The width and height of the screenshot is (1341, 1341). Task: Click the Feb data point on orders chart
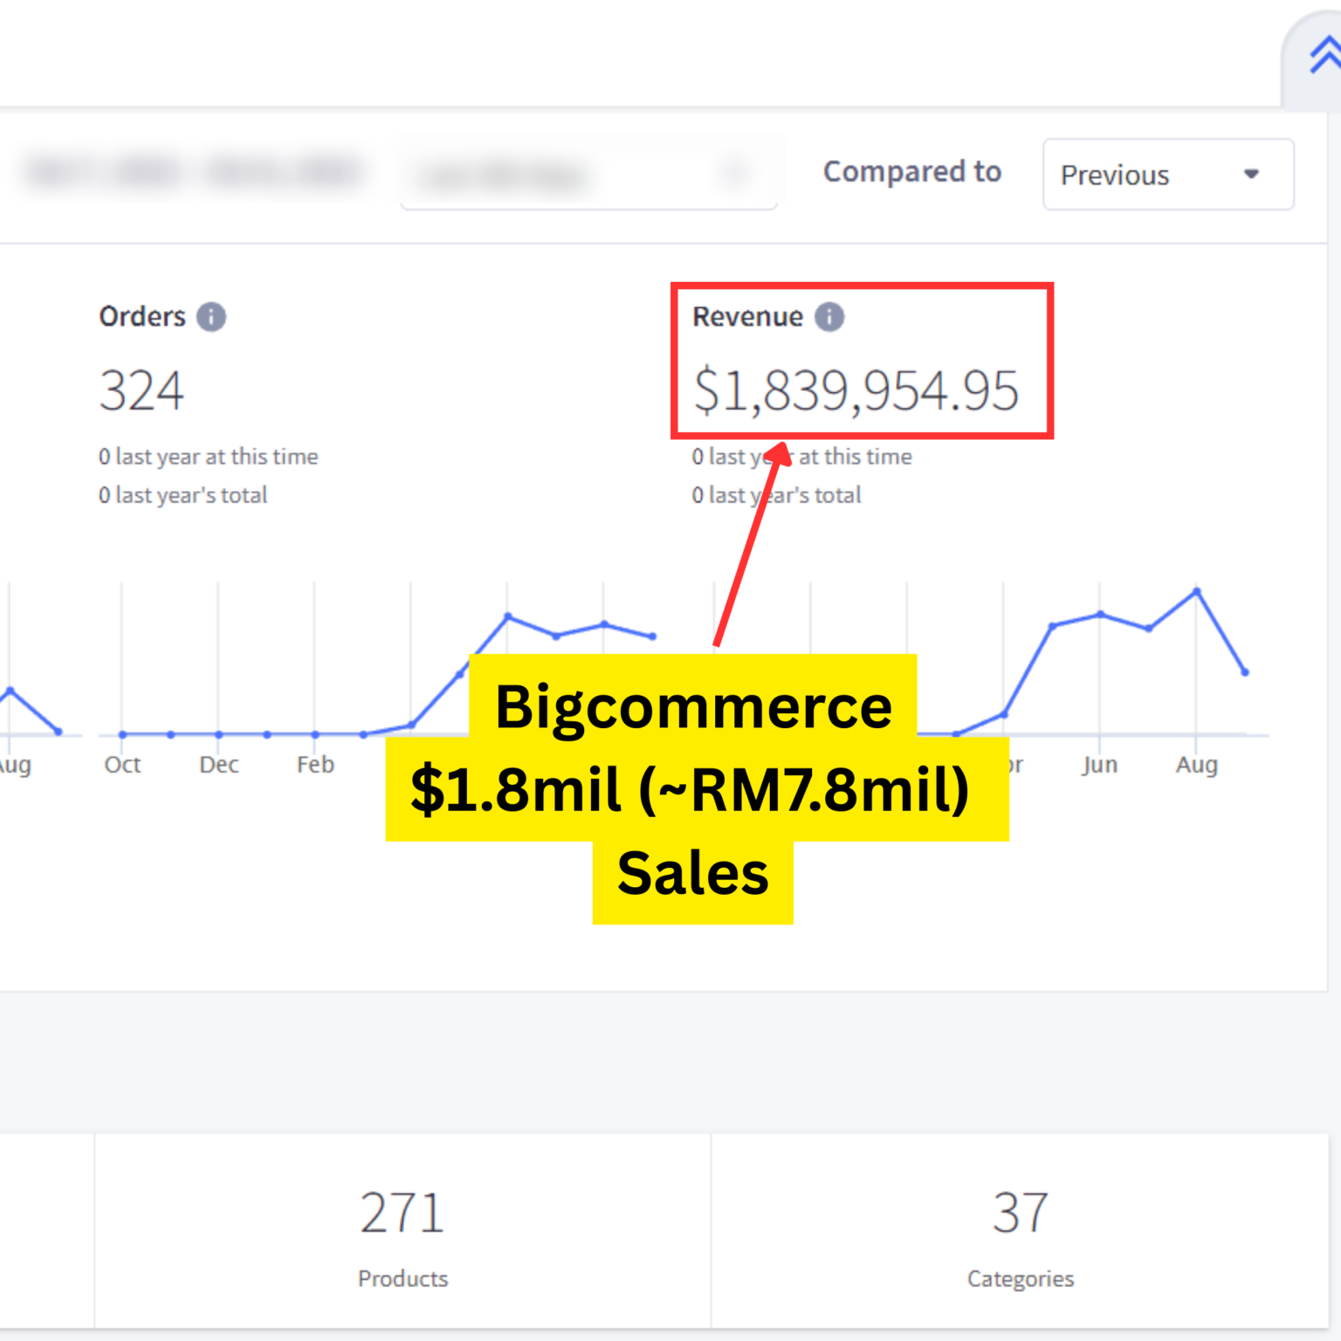(x=315, y=734)
